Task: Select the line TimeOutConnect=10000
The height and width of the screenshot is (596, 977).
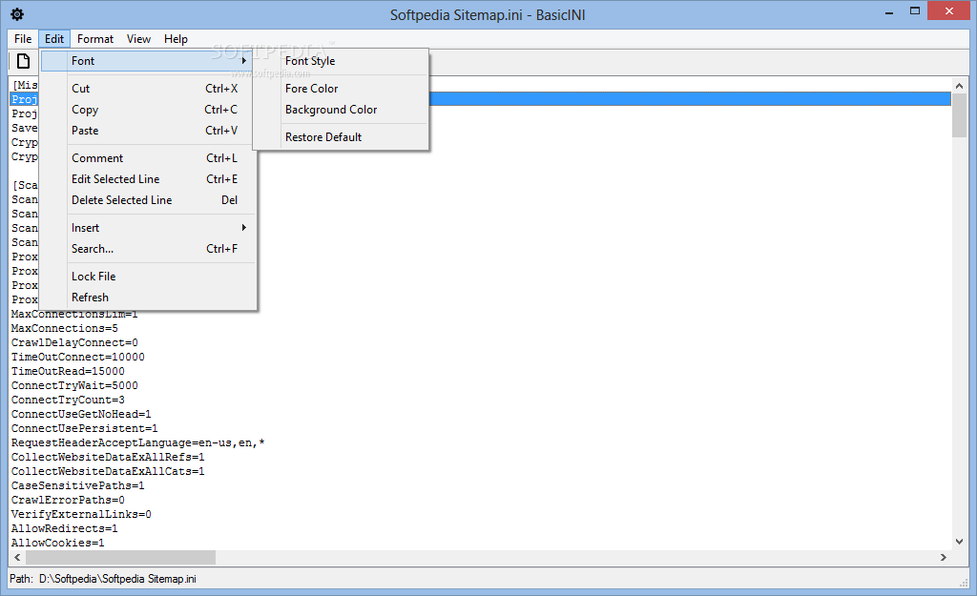Action: [x=78, y=357]
